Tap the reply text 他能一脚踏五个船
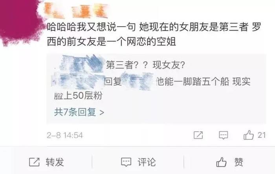 click(192, 82)
